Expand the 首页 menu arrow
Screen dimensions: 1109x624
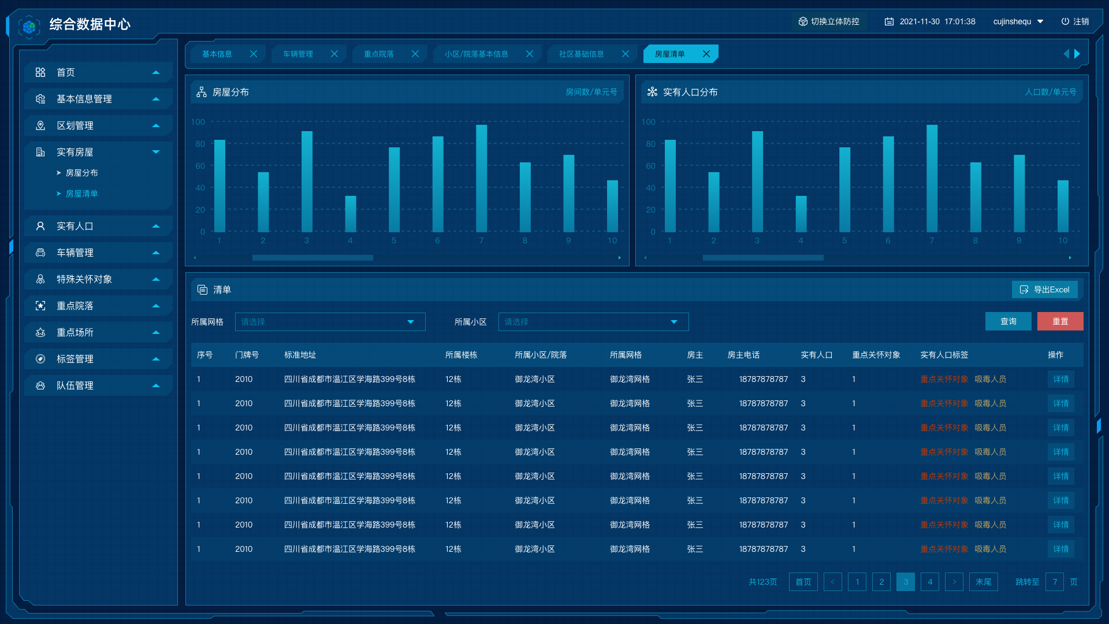tap(156, 72)
